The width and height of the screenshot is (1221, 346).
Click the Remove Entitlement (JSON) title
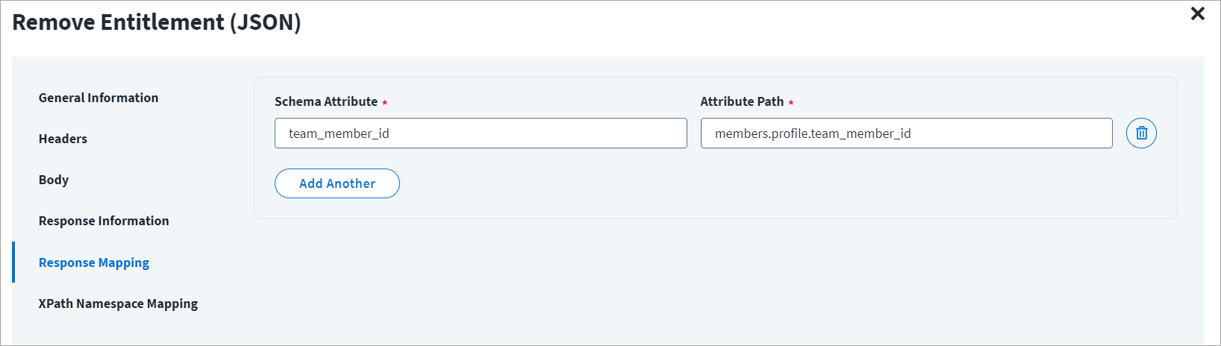pos(157,22)
